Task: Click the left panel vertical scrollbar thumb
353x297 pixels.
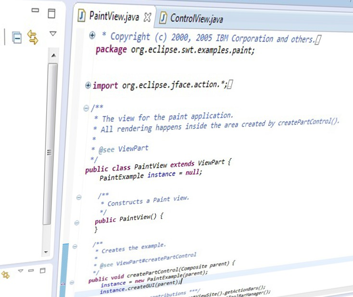Action: pyautogui.click(x=50, y=144)
